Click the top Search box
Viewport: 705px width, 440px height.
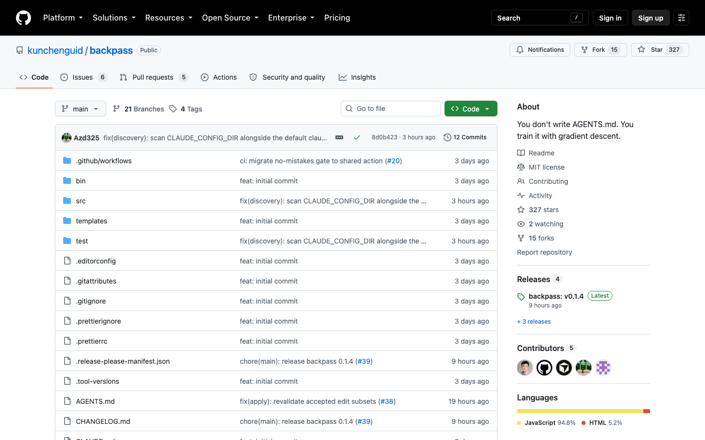(x=540, y=18)
